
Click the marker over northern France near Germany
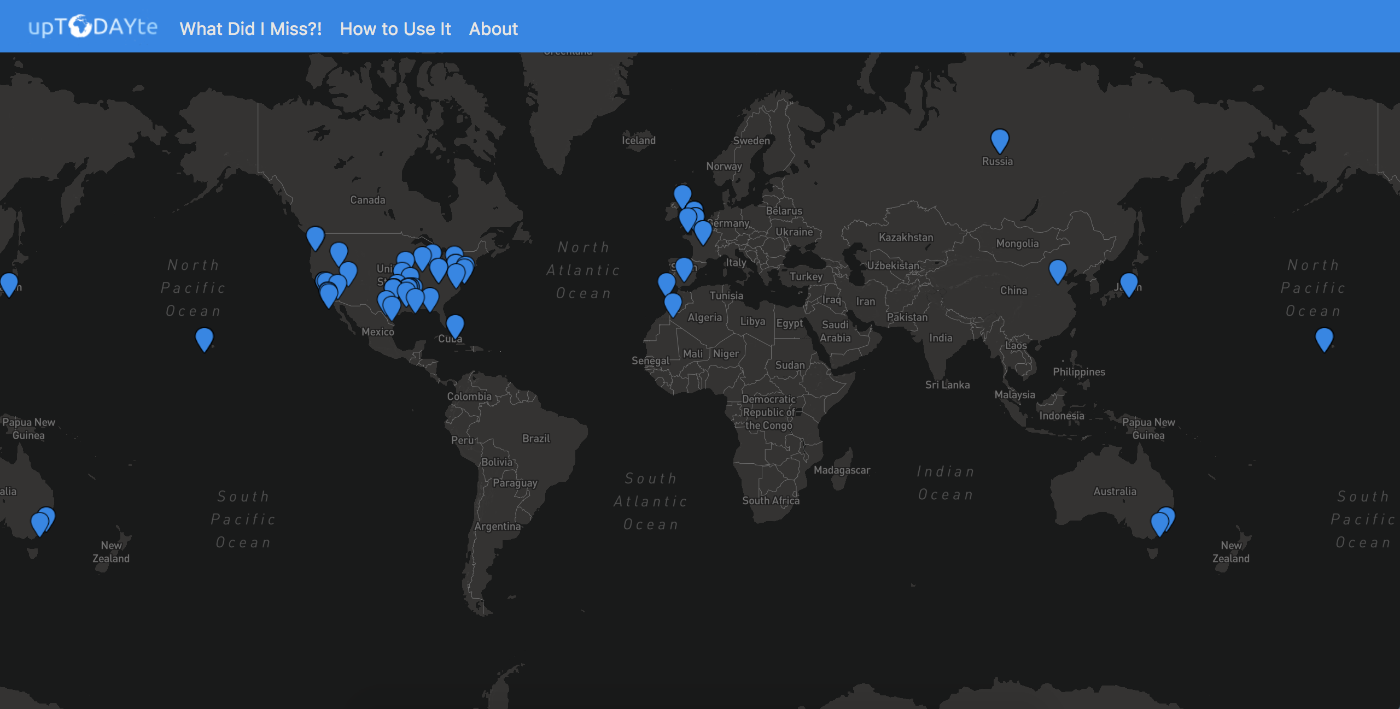click(x=703, y=231)
